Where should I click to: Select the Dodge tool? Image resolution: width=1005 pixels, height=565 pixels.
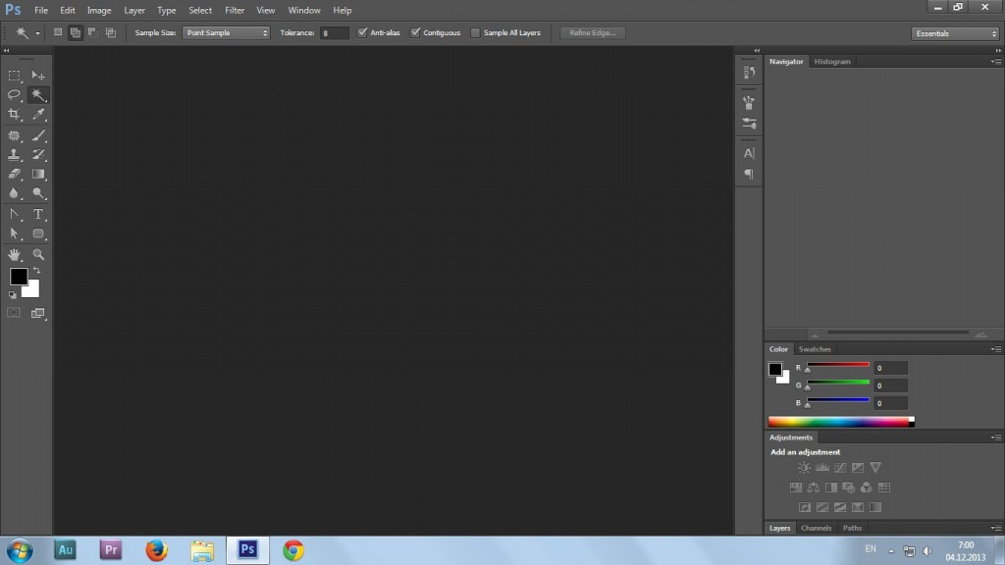coord(38,193)
